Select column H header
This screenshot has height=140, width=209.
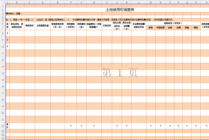(x=94, y=3)
